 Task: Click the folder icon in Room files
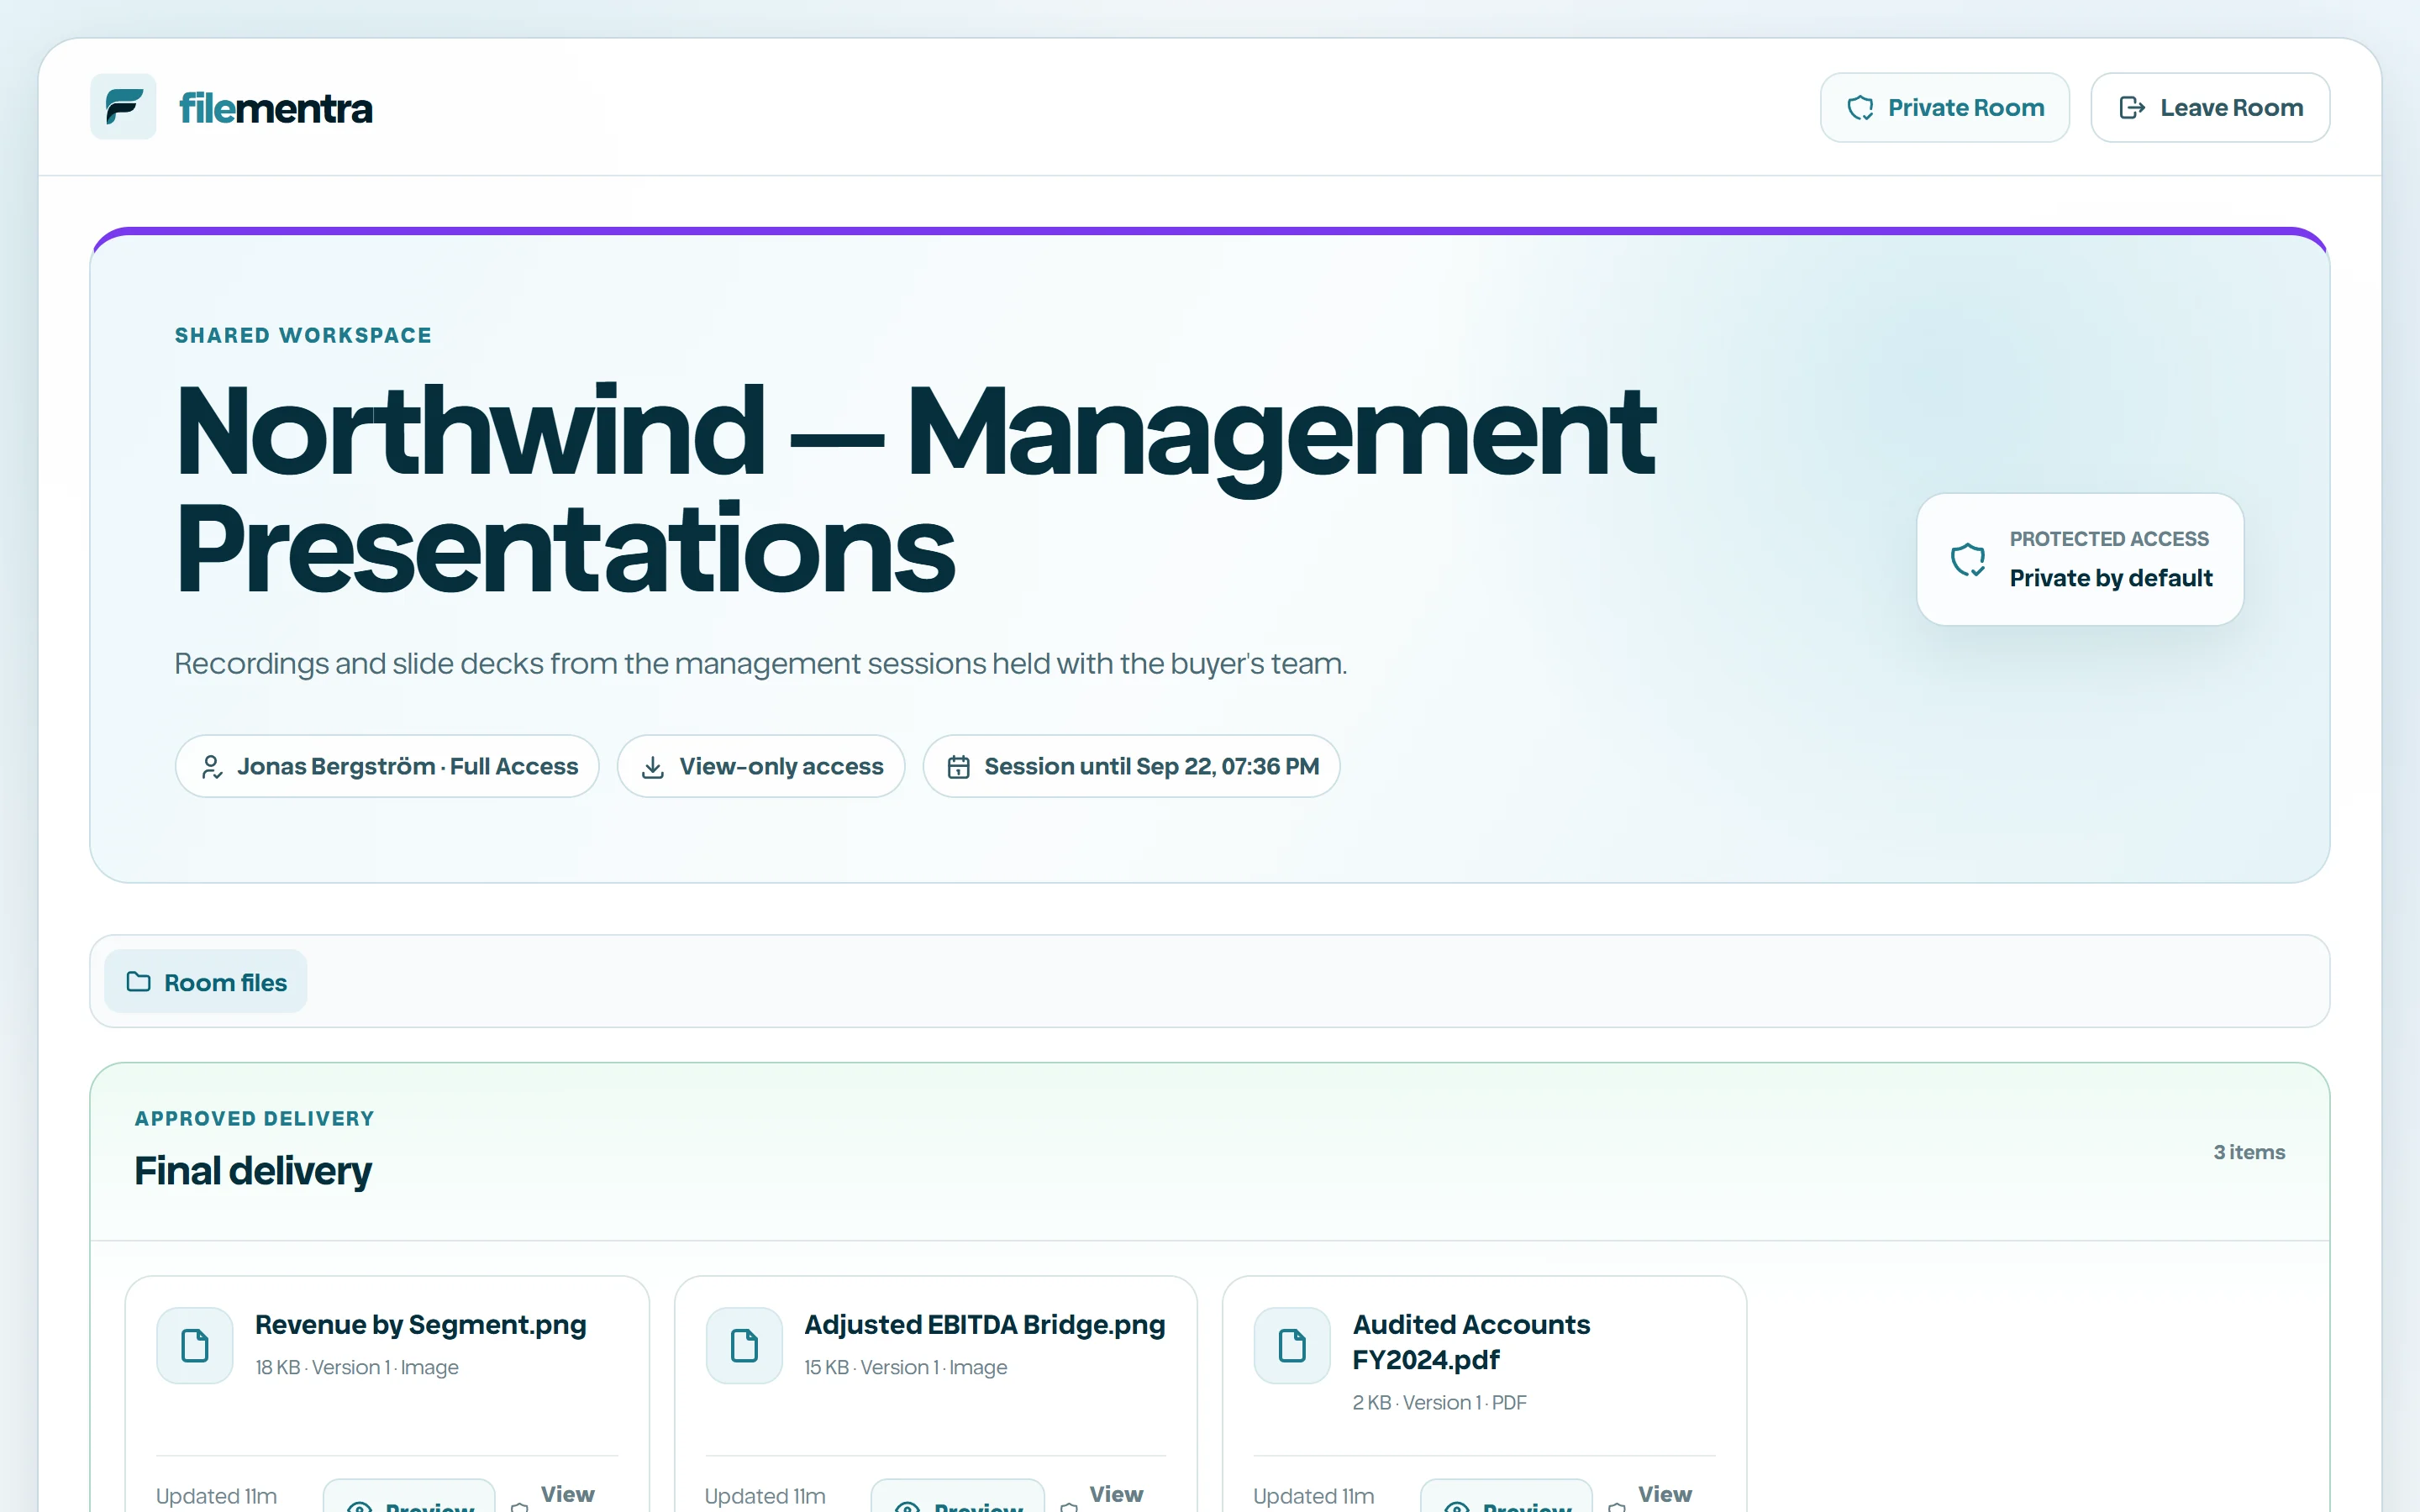(x=139, y=982)
